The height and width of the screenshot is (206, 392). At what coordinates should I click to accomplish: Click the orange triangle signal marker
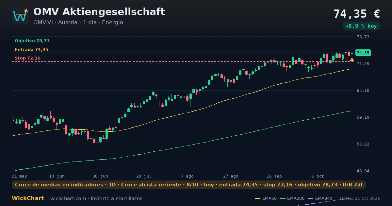[x=352, y=60]
